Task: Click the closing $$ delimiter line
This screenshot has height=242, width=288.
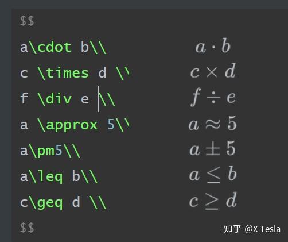Action: point(27,228)
